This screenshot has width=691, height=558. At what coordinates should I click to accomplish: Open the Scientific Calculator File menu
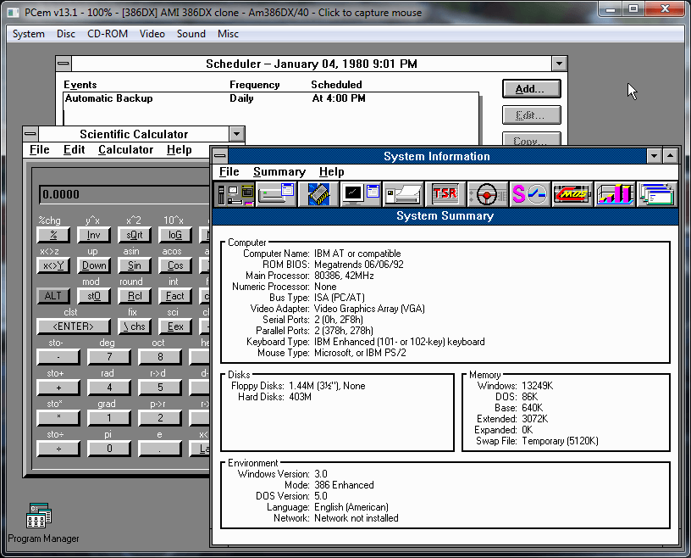point(39,149)
